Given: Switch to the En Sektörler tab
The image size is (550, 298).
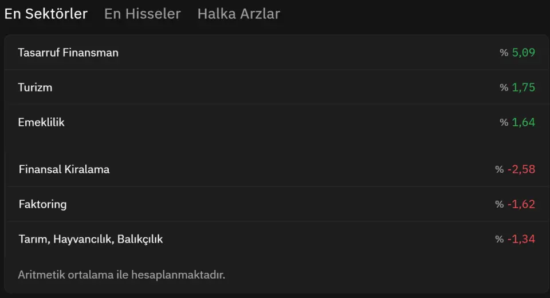Looking at the screenshot, I should tap(46, 14).
